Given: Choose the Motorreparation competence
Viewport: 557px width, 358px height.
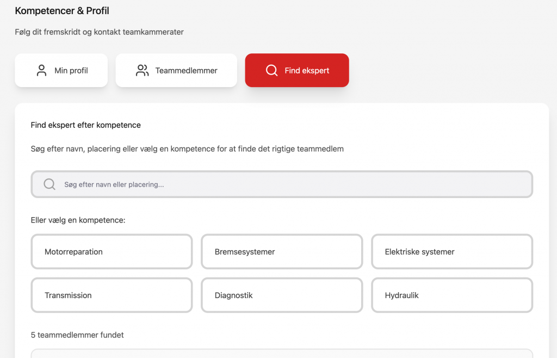Looking at the screenshot, I should pyautogui.click(x=112, y=252).
